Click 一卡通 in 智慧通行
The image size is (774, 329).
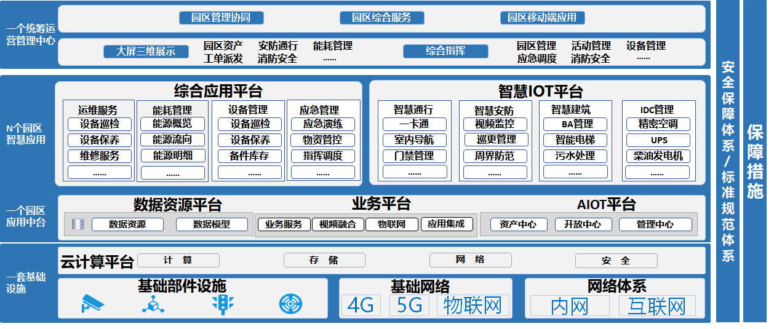tap(414, 124)
